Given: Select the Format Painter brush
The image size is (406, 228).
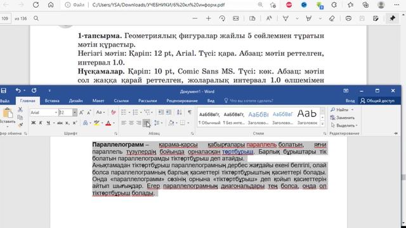Looking at the screenshot, I should (20, 125).
